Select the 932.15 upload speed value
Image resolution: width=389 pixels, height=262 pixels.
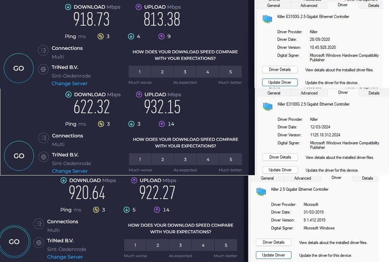click(x=162, y=107)
